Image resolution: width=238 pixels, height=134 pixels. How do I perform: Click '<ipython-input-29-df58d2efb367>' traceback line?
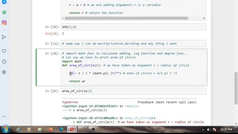(90, 106)
